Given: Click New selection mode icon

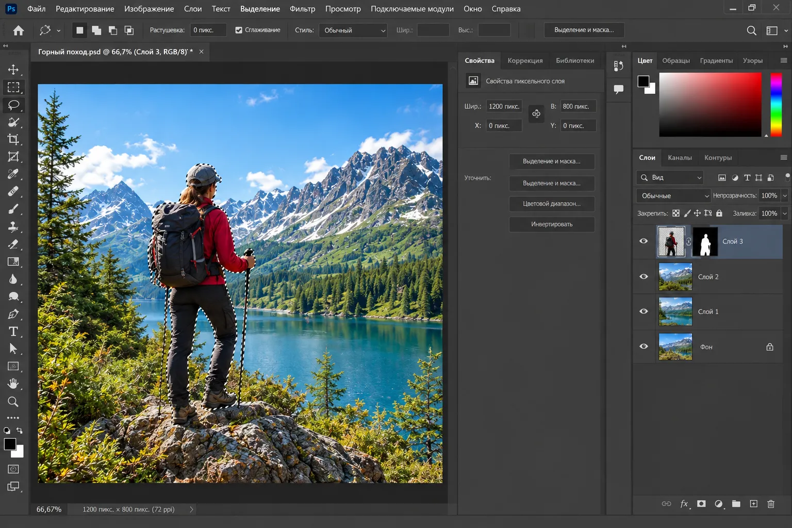Looking at the screenshot, I should coord(79,30).
